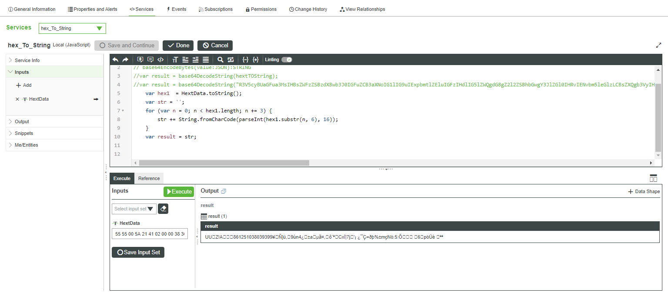This screenshot has height=292, width=668.
Task: Click the panel layout toggle above Output
Action: (x=653, y=178)
